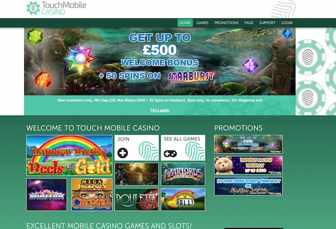
Task: Open the Winstar slot game tile
Action: 47,195
